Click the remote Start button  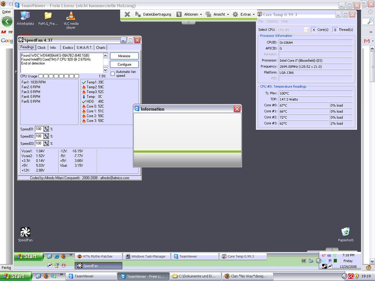[x=29, y=256]
